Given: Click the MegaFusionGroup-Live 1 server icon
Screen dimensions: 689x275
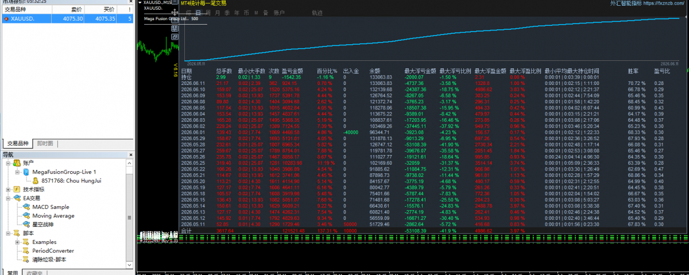Looking at the screenshot, I should 26,172.
